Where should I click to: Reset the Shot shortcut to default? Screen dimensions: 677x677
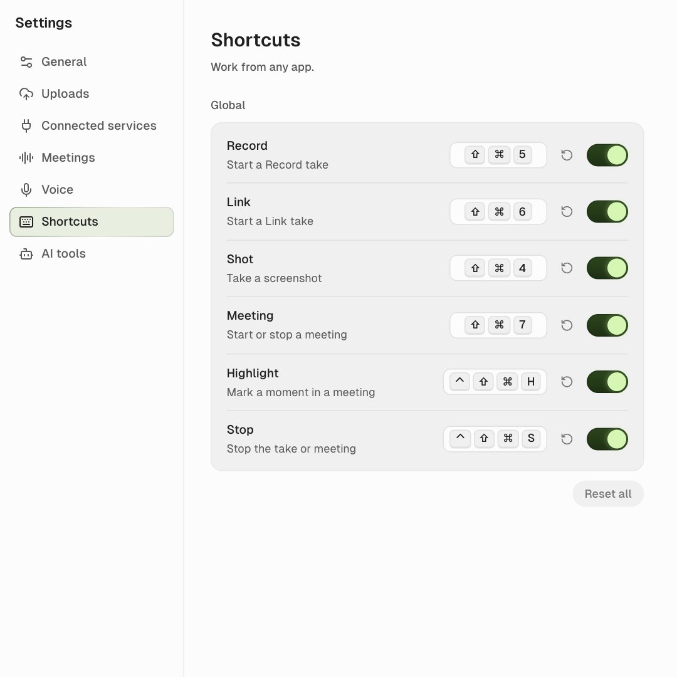567,268
